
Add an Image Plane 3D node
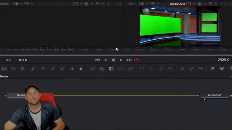tap(212, 69)
